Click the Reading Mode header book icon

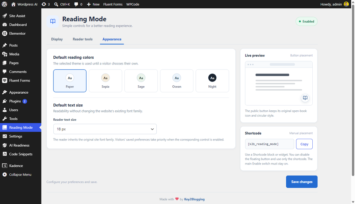(53, 22)
